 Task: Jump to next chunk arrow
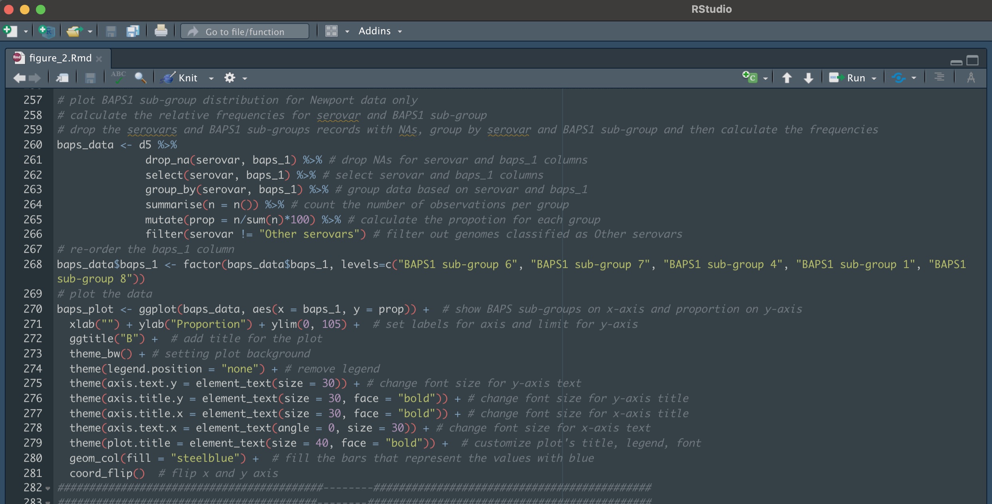click(x=808, y=78)
